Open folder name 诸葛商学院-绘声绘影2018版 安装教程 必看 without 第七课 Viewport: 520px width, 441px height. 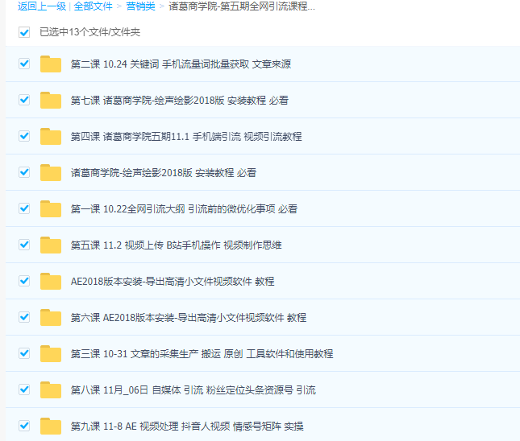(x=164, y=172)
